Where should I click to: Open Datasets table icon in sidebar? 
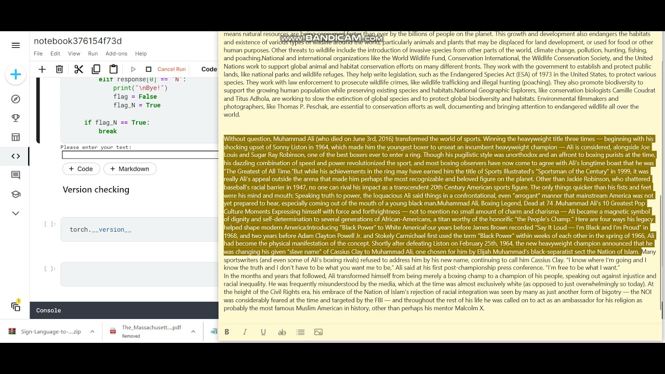(16, 137)
